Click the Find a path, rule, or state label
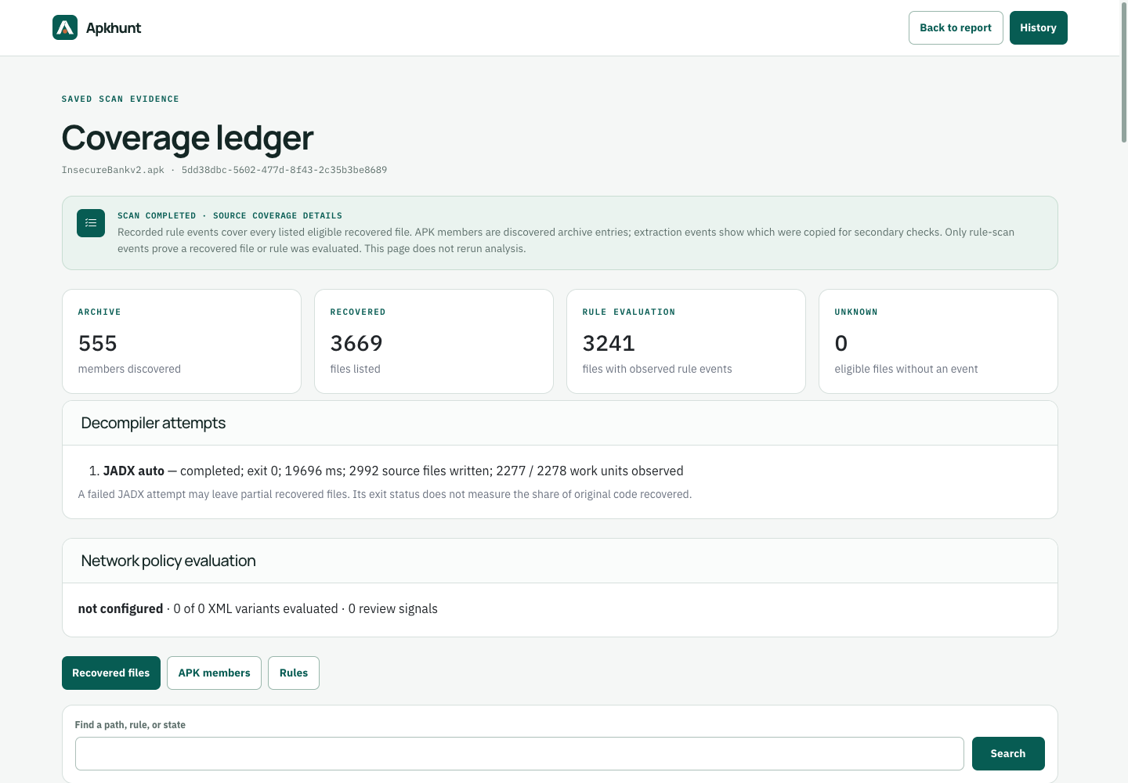Screen dimensions: 1128x783 130,724
